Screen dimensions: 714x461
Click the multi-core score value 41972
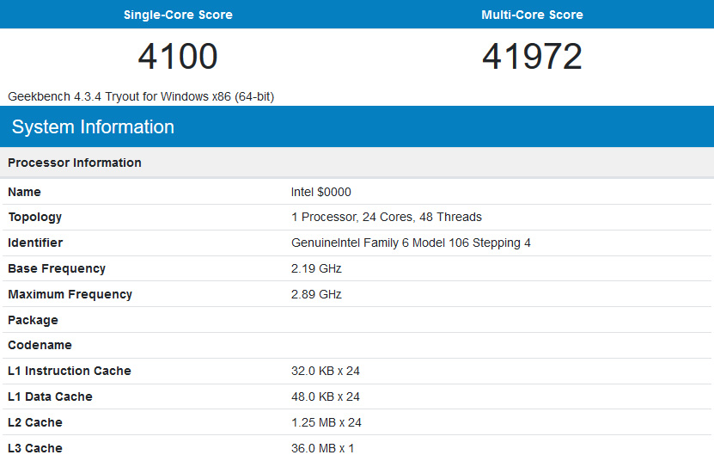[x=533, y=57]
